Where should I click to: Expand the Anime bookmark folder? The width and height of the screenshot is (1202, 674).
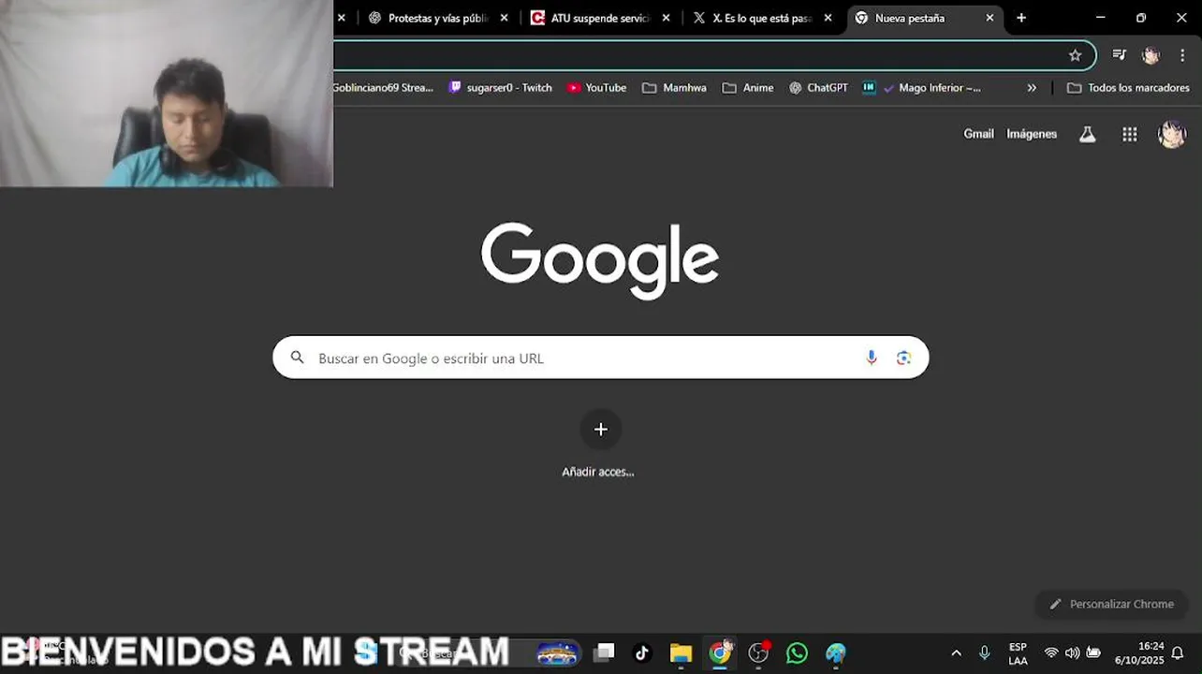tap(748, 88)
